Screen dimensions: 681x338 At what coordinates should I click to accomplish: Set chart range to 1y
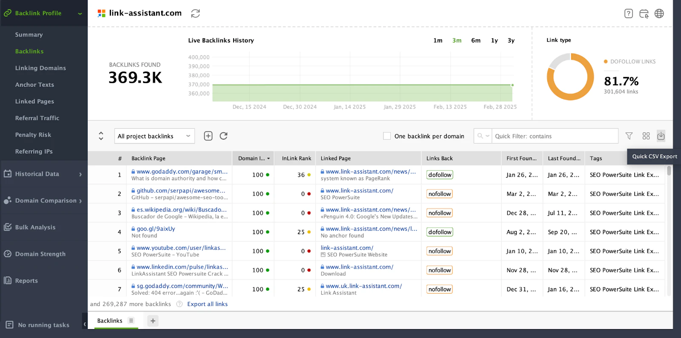(x=495, y=40)
